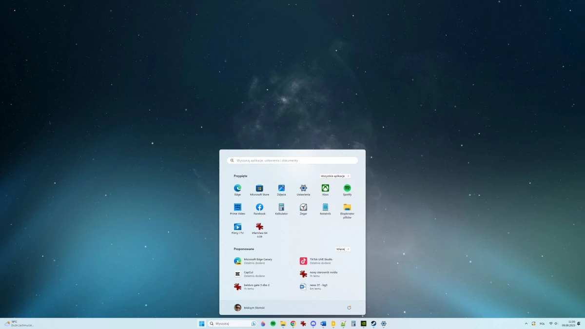Switch keyboard layout via POL indicator
The image size is (585, 329).
pos(543,323)
